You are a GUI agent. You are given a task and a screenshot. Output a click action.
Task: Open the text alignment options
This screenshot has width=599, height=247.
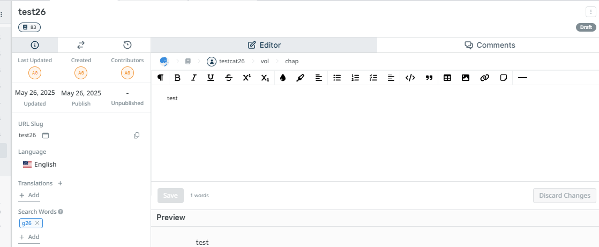point(318,78)
